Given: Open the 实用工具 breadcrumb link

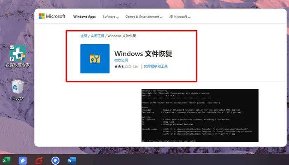Looking at the screenshot, I should point(97,36).
